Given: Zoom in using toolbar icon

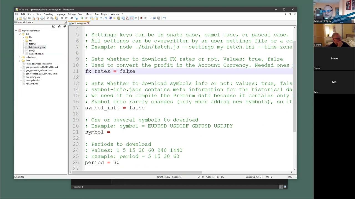Looking at the screenshot, I should click(x=82, y=18).
